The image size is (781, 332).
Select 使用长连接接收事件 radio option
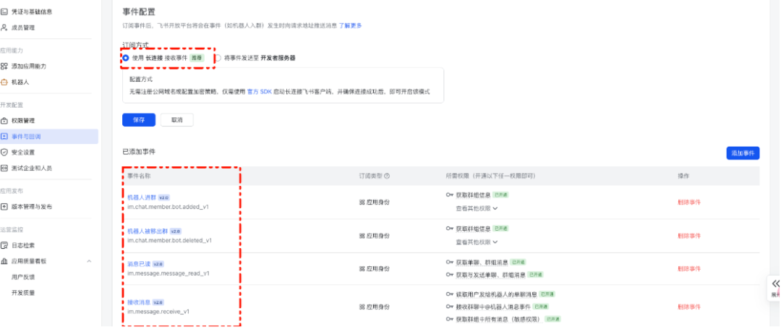coord(126,58)
